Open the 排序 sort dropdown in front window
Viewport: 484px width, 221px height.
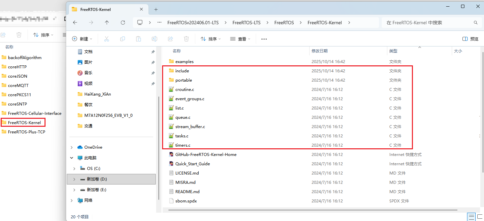(211, 39)
